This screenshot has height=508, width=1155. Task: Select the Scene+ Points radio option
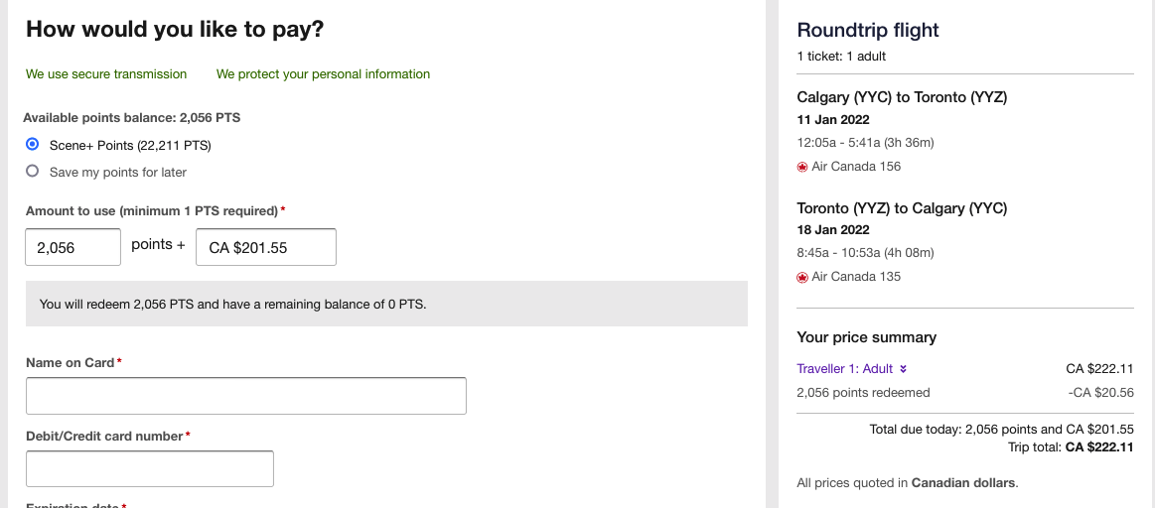coord(32,145)
